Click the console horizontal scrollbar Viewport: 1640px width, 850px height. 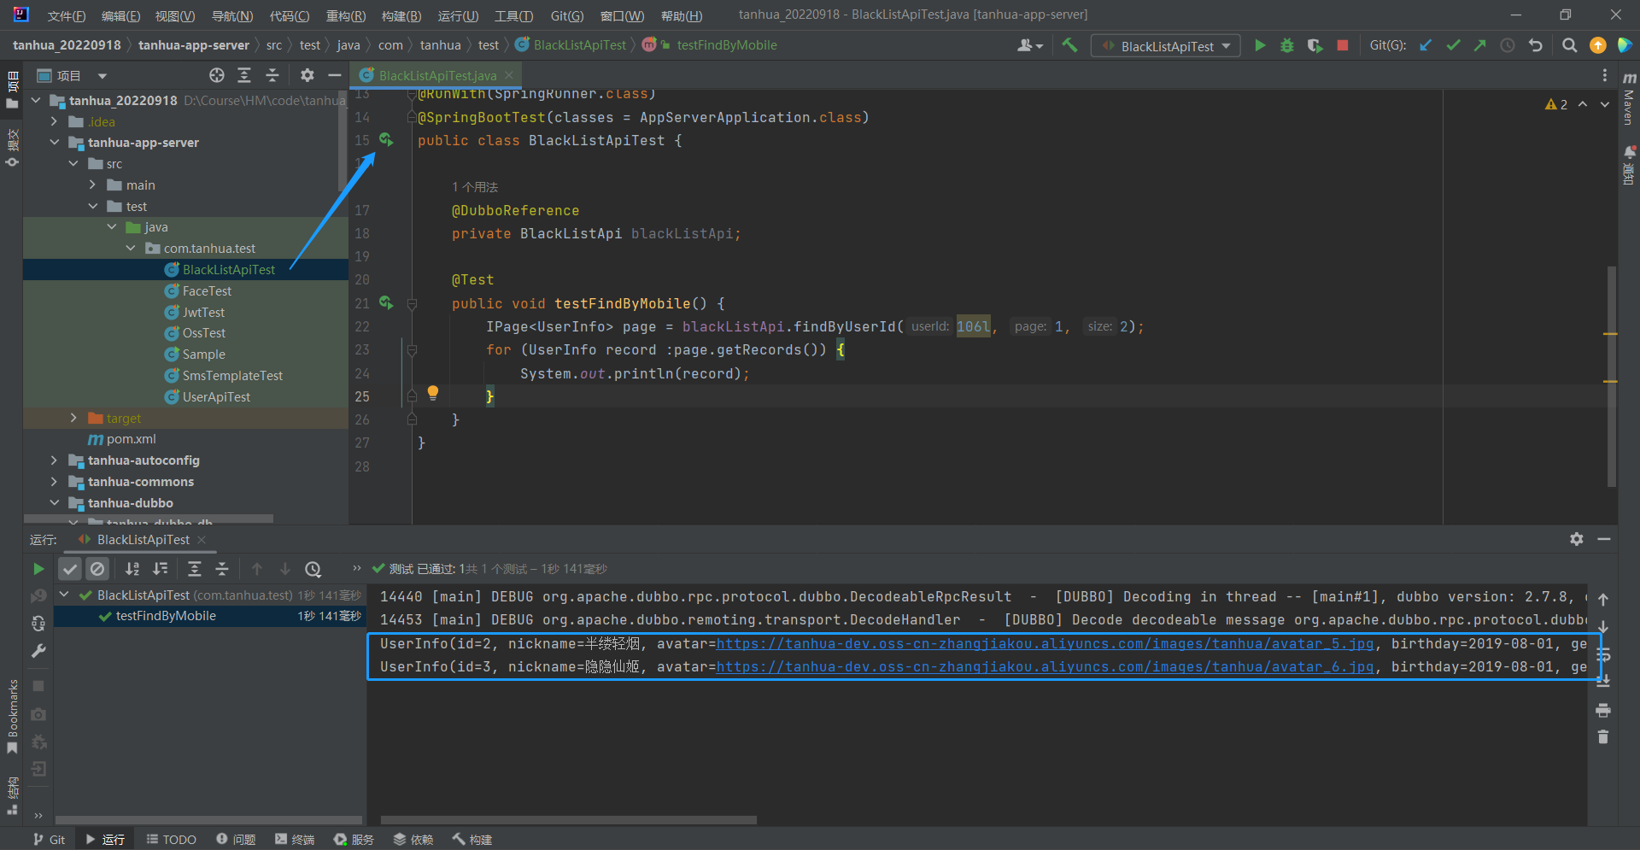(x=568, y=820)
